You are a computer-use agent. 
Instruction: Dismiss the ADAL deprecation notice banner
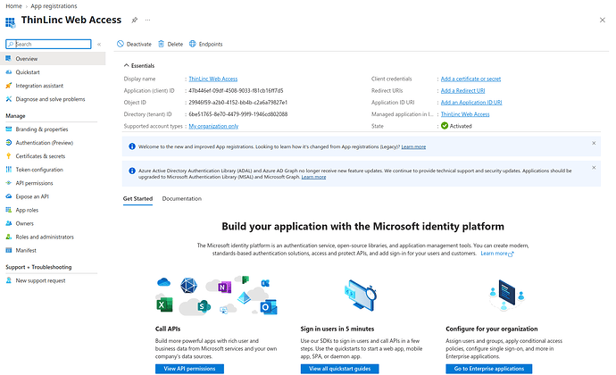click(594, 168)
